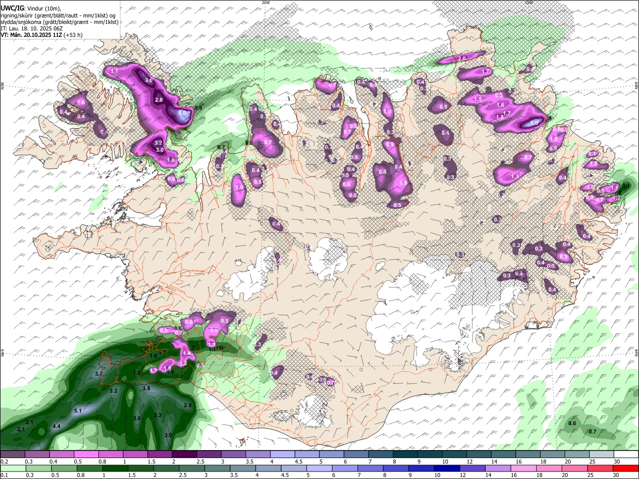Click the medium green 0.5–0.8 rain legend swatch
The width and height of the screenshot is (639, 479).
63,468
